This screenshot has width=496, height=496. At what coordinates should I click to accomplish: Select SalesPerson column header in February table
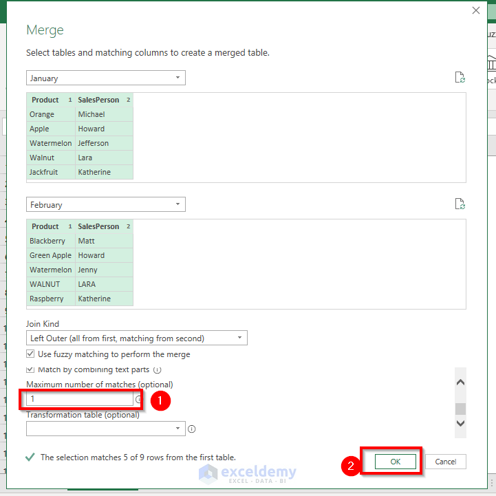coord(104,226)
